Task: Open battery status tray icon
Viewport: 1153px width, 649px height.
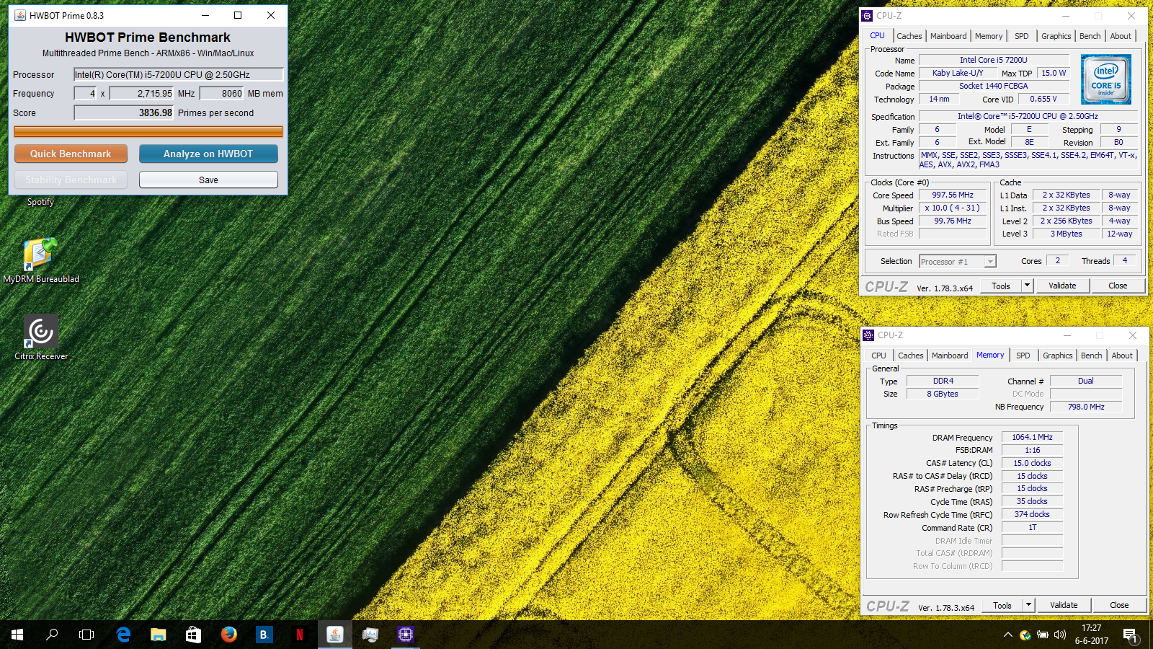Action: coord(1043,635)
